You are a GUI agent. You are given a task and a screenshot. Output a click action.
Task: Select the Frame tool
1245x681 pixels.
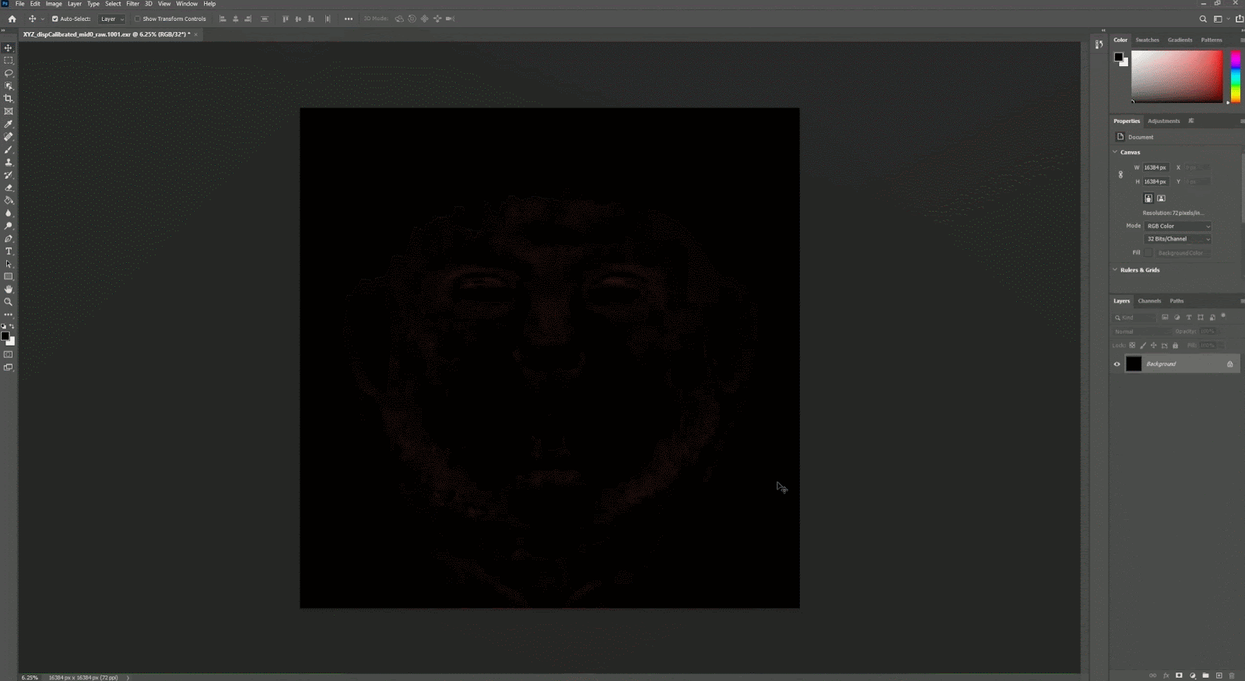[x=9, y=111]
